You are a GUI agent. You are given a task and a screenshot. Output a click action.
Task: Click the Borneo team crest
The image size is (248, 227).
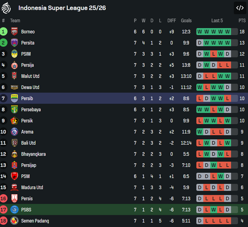click(x=14, y=32)
